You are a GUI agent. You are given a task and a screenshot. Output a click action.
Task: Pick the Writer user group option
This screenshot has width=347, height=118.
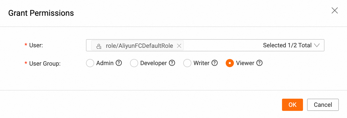[x=187, y=63]
